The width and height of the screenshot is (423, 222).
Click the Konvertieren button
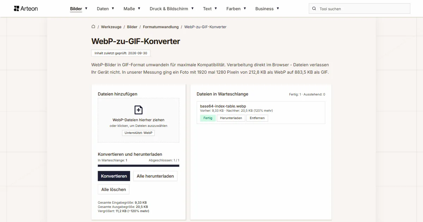point(114,176)
